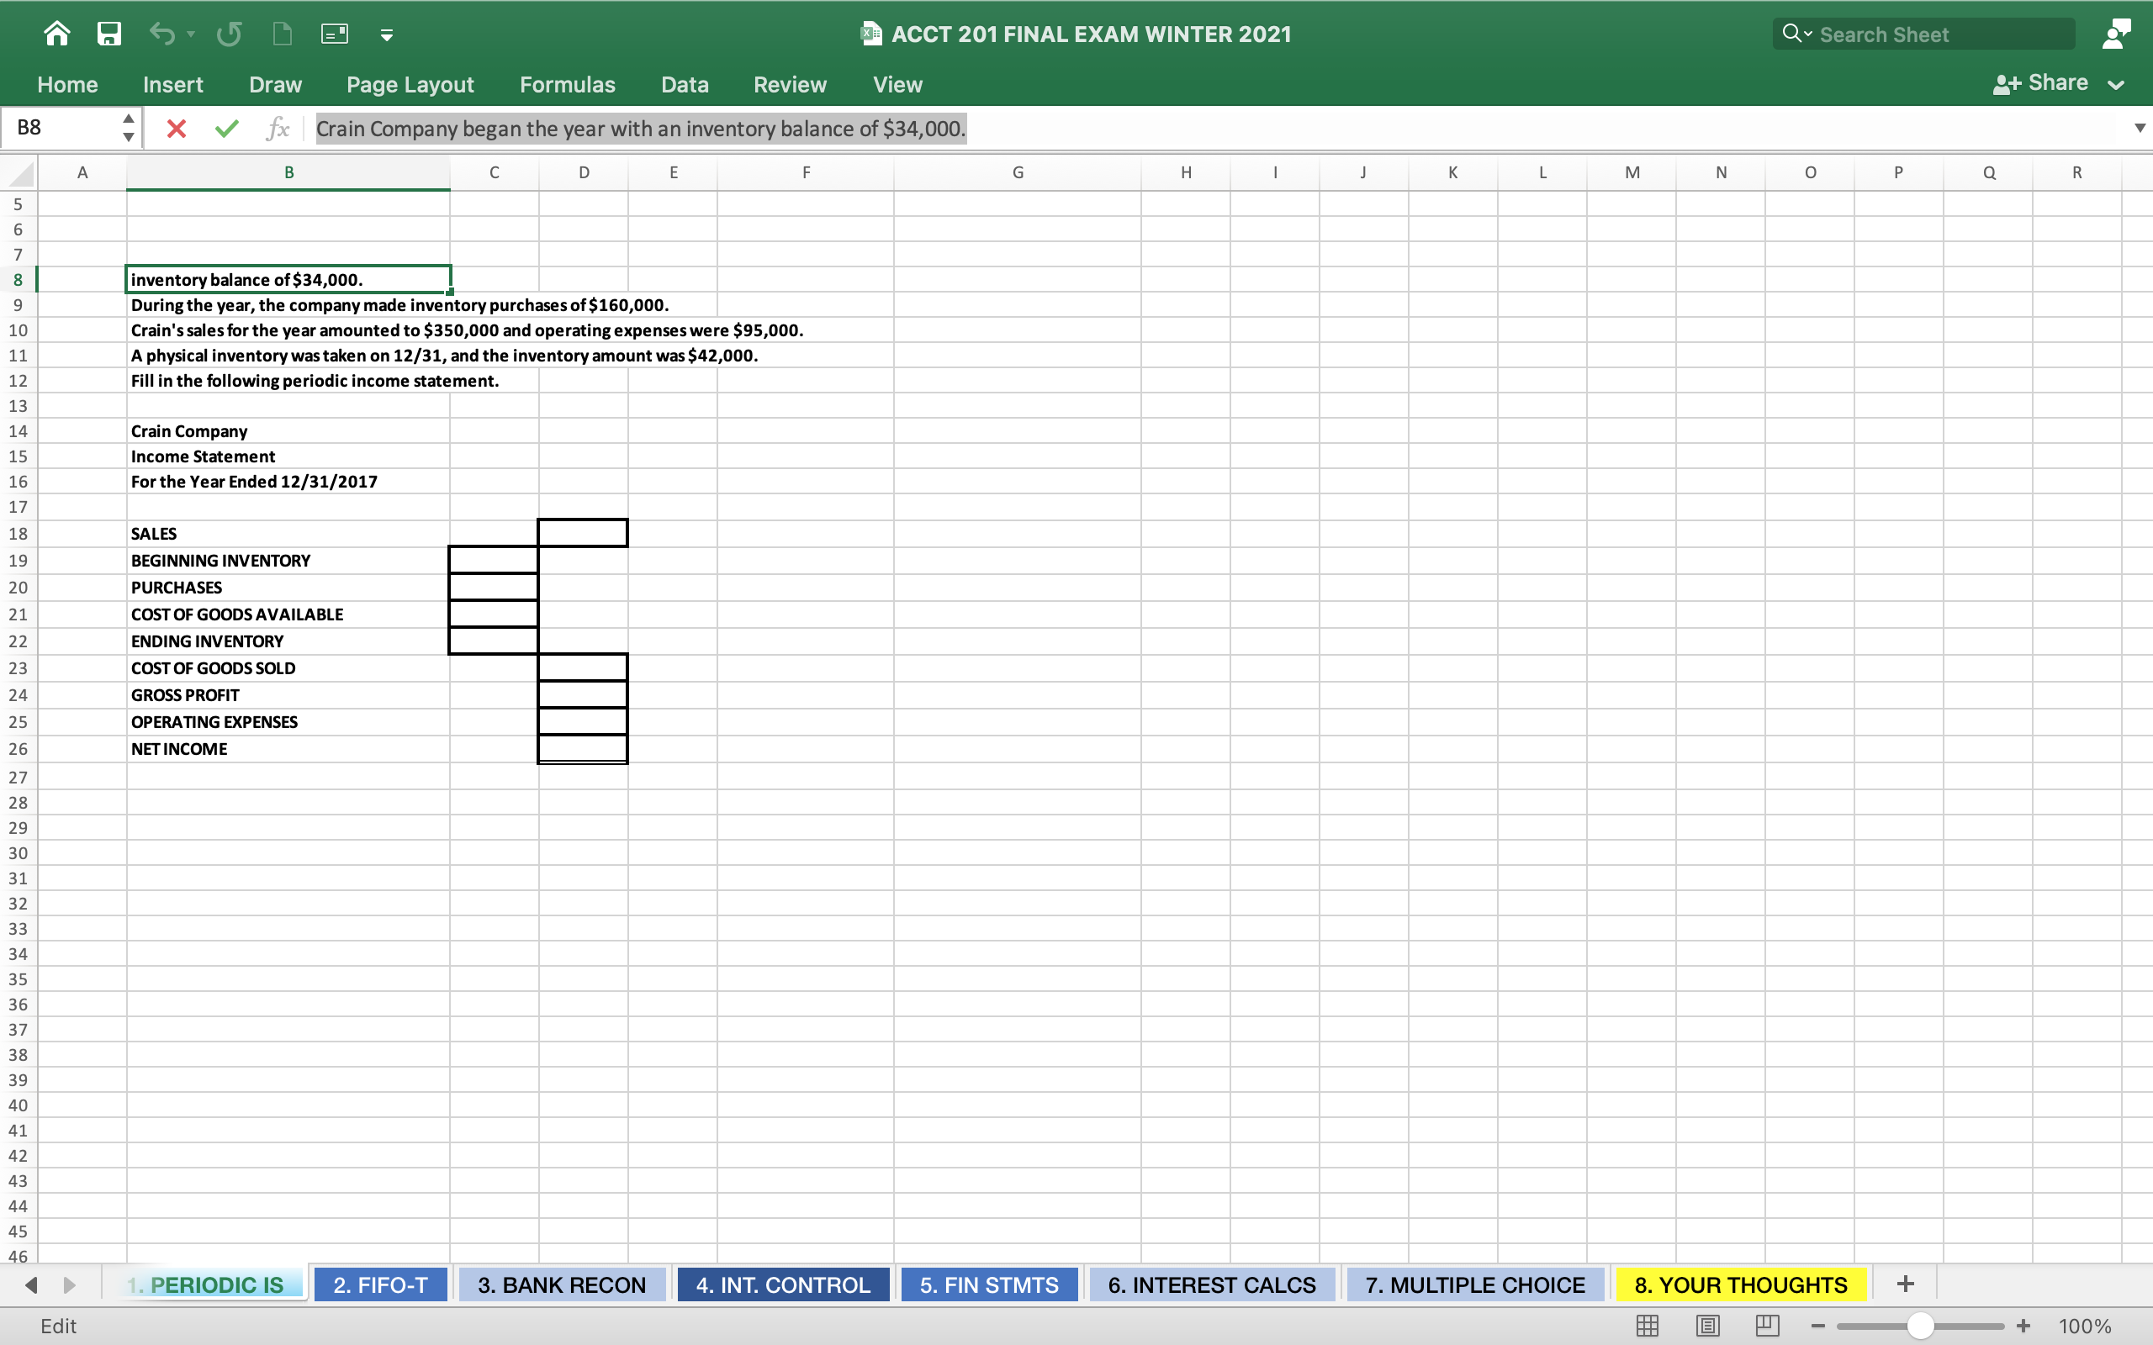The width and height of the screenshot is (2153, 1345).
Task: Click the Share button
Action: pyautogui.click(x=2041, y=83)
